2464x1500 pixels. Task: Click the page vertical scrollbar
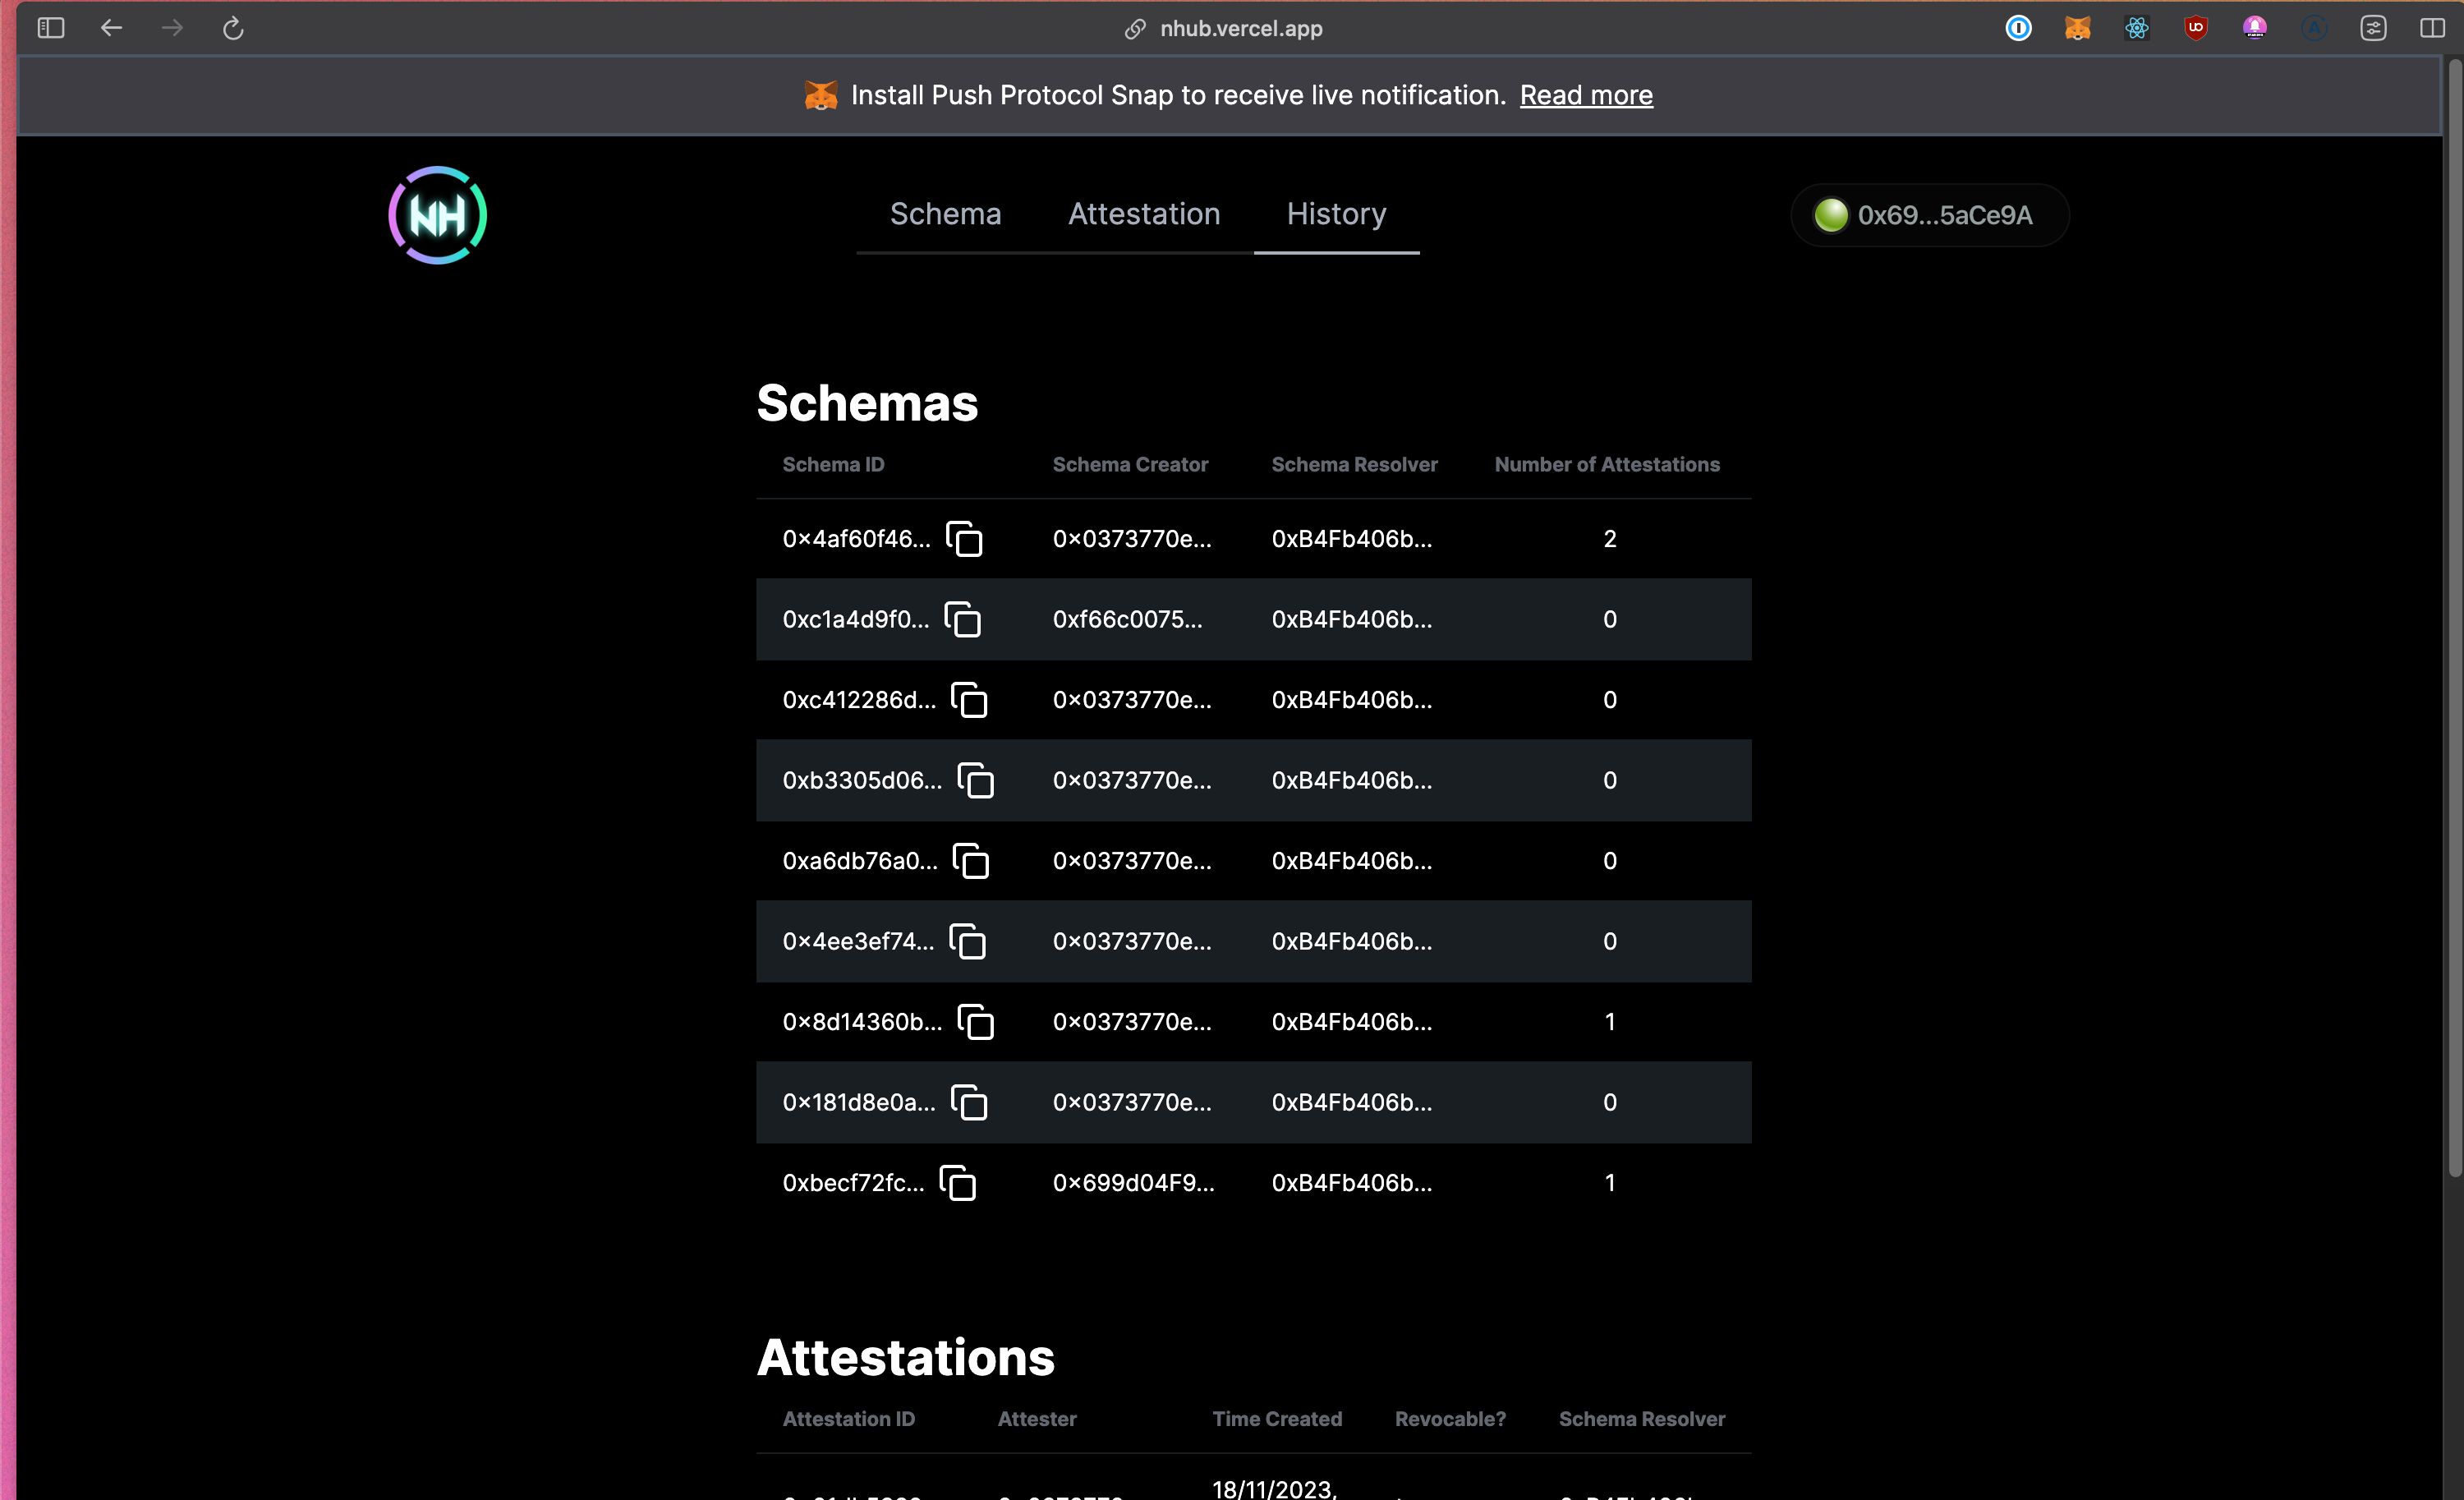point(2453,617)
